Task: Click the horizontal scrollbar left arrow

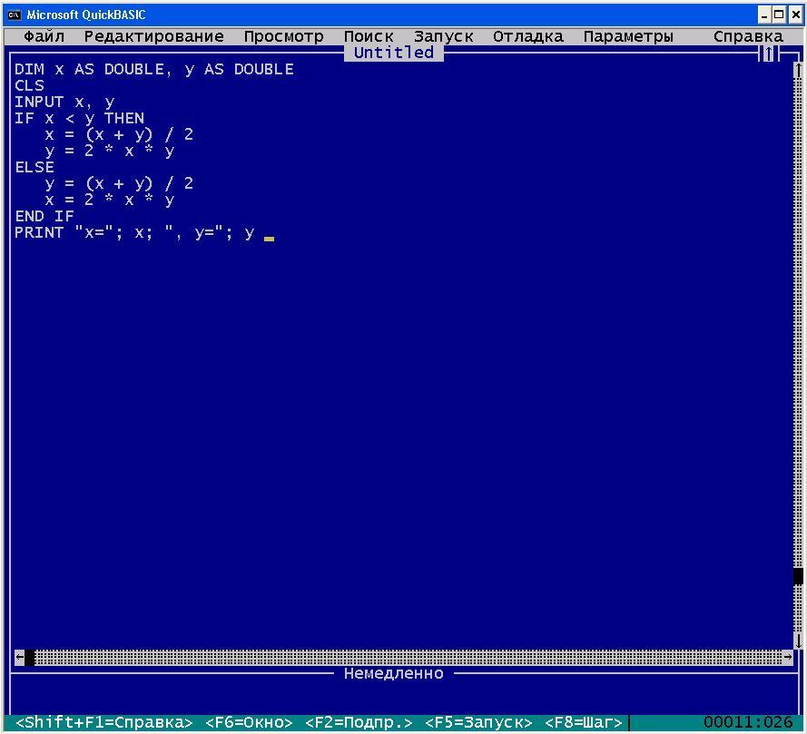Action: [x=20, y=657]
